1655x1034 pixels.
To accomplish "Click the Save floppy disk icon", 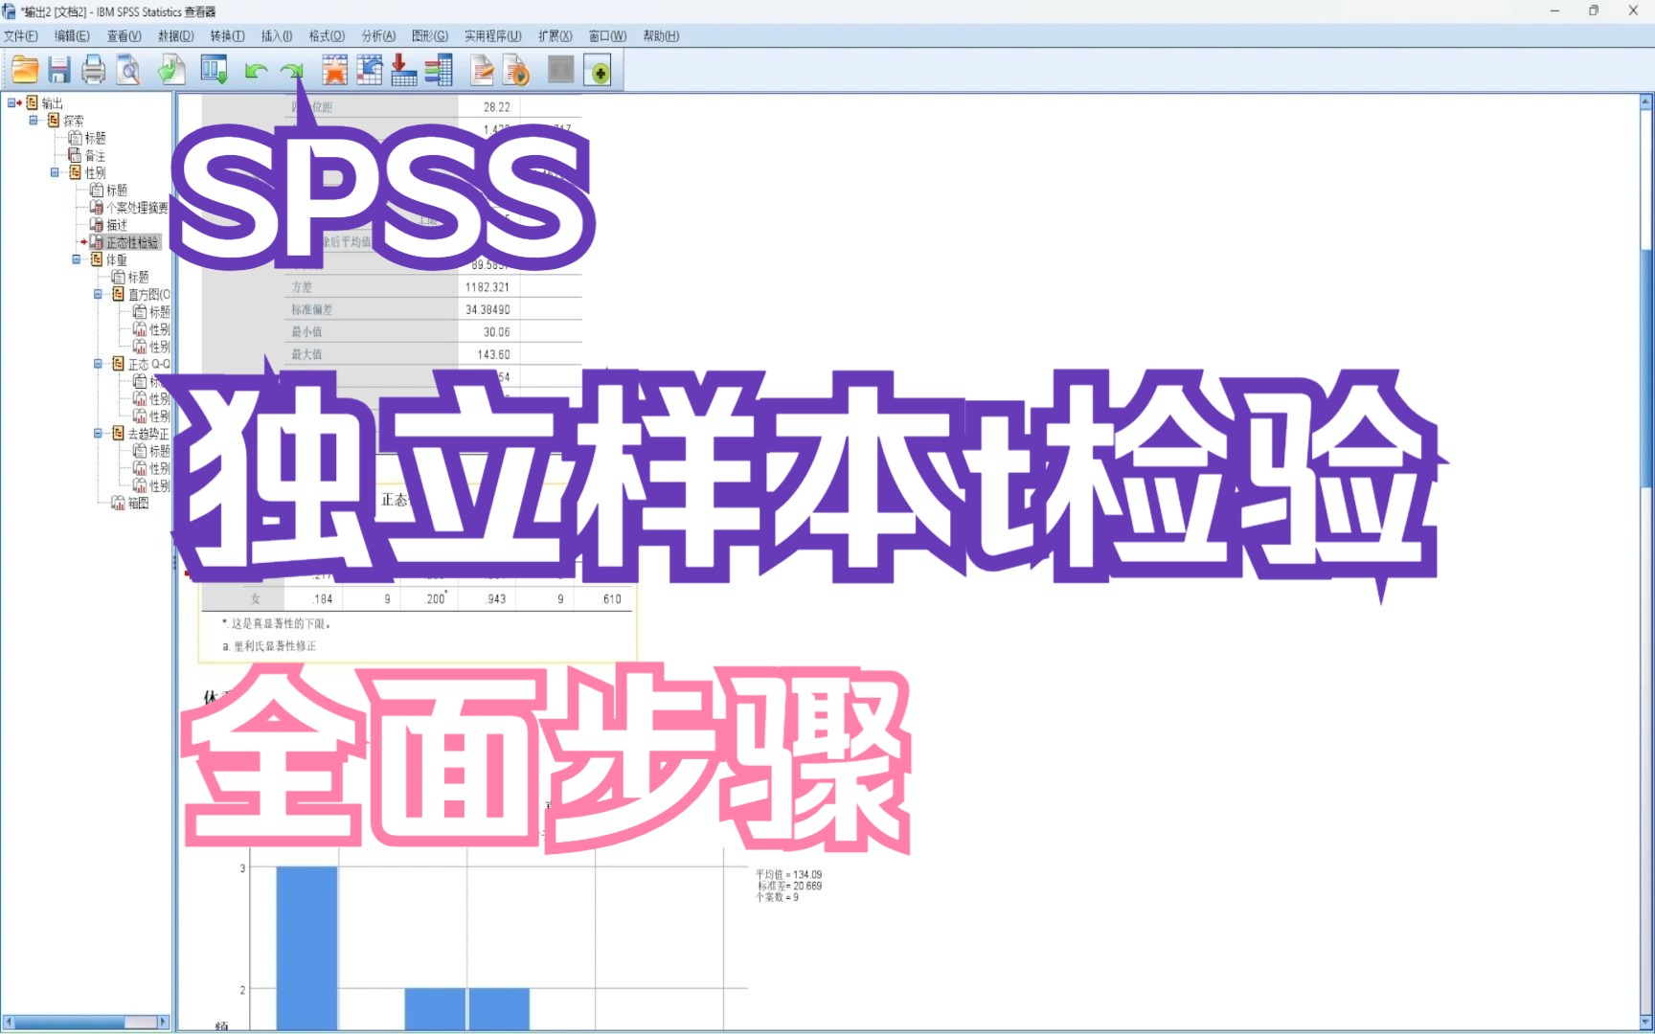I will tap(59, 70).
